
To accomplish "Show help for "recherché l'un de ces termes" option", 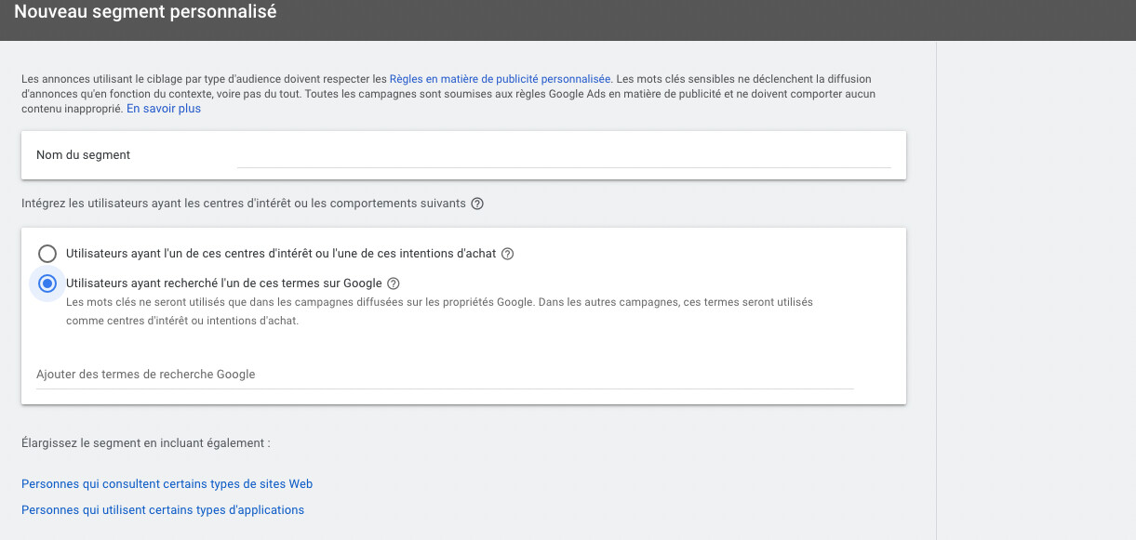I will tap(393, 283).
